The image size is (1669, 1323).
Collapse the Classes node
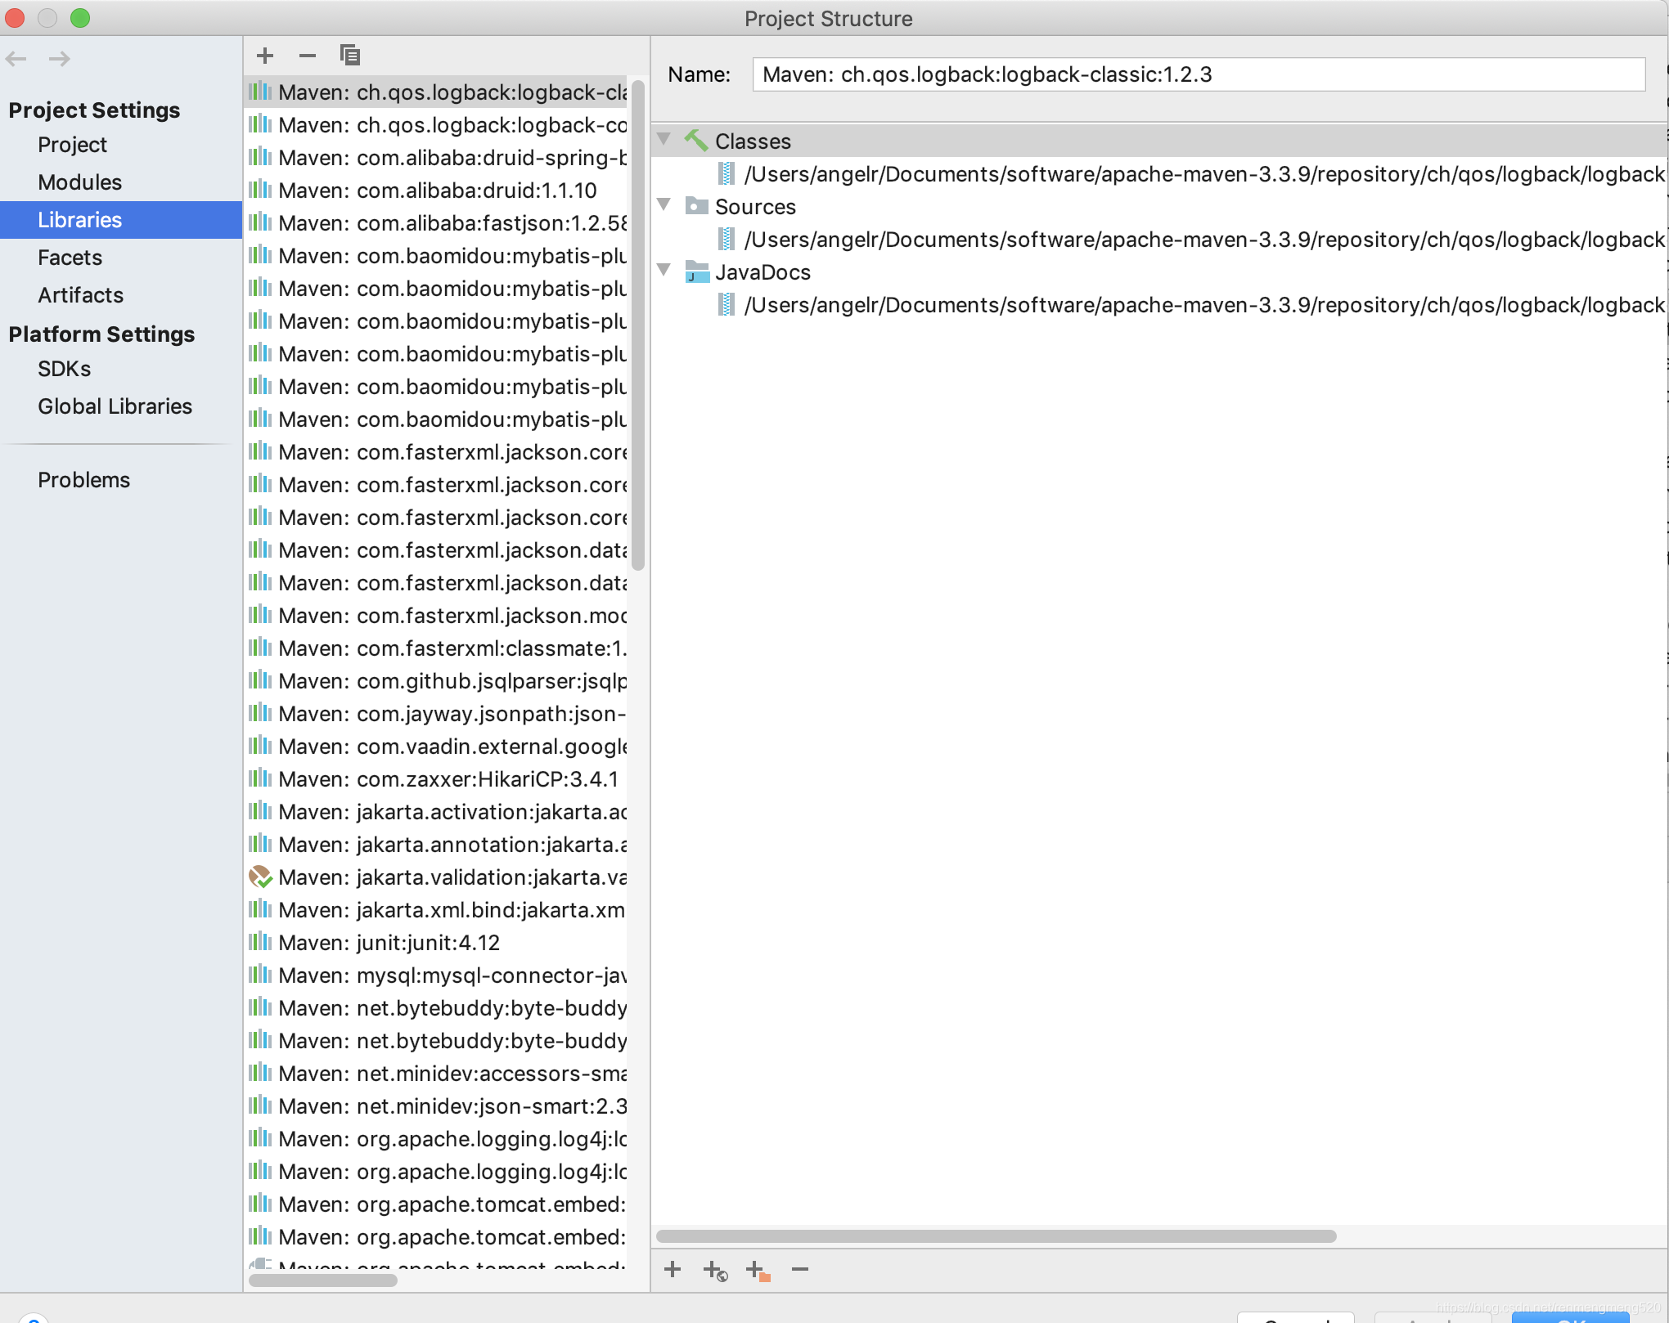664,140
